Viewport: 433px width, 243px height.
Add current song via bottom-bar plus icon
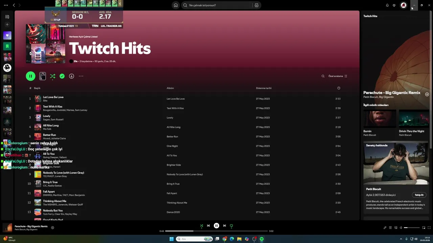[x=52, y=228]
